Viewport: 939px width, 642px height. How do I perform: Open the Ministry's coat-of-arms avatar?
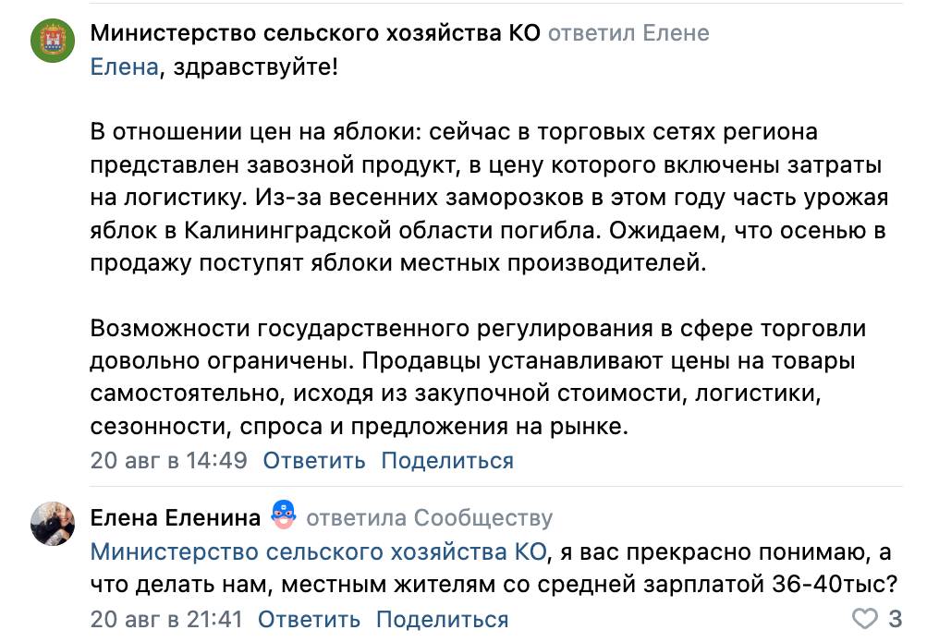(x=53, y=41)
